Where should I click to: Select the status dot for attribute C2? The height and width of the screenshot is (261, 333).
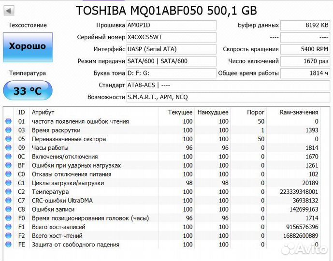tap(9, 191)
